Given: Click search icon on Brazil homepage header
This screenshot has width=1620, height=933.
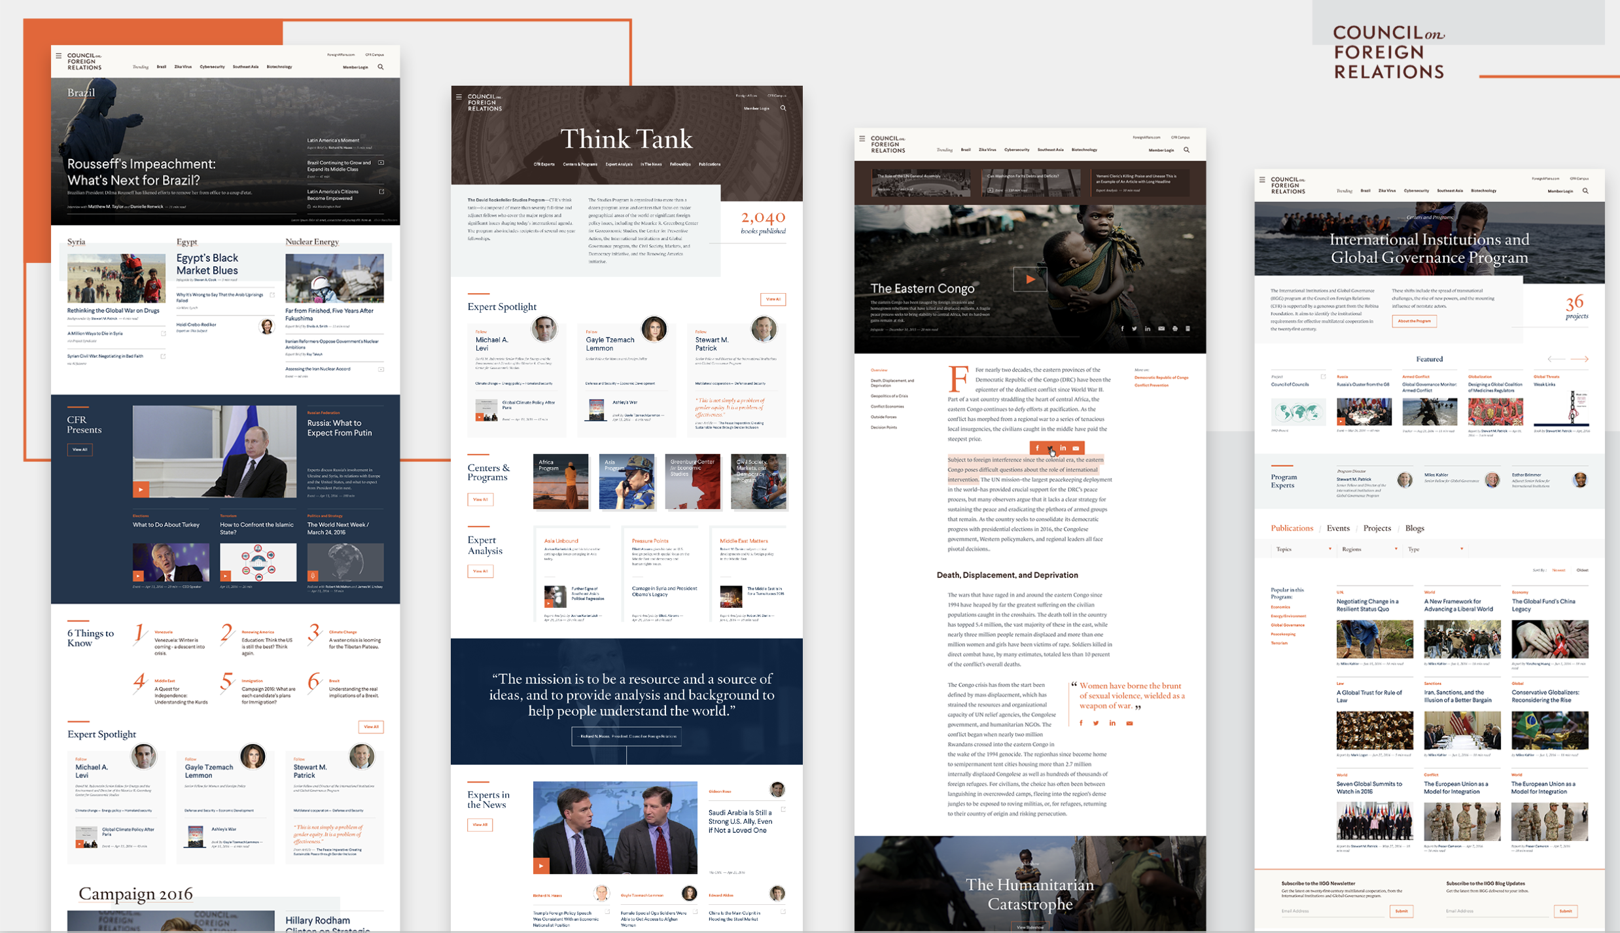Looking at the screenshot, I should pos(381,67).
